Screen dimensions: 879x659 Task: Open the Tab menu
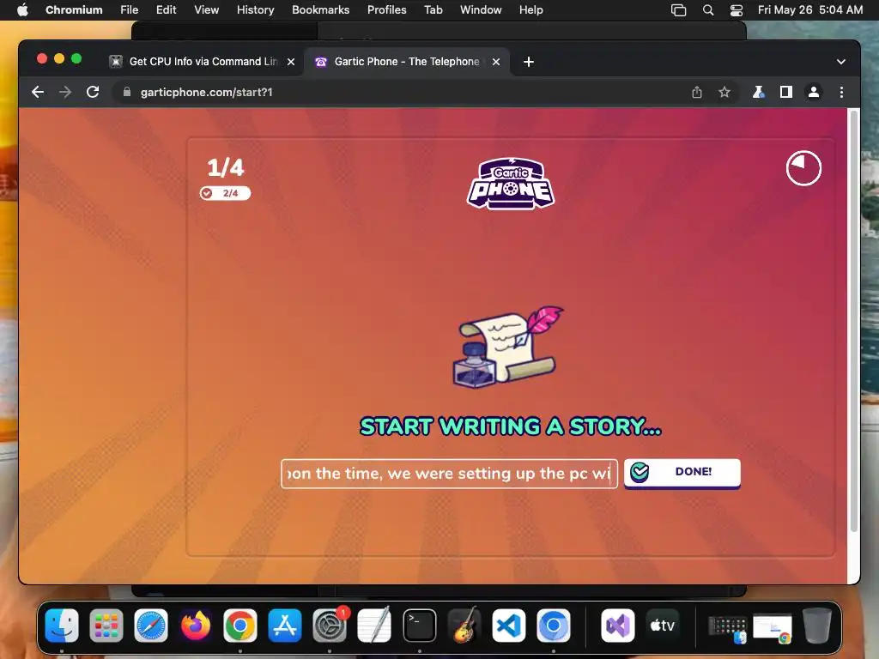point(433,10)
